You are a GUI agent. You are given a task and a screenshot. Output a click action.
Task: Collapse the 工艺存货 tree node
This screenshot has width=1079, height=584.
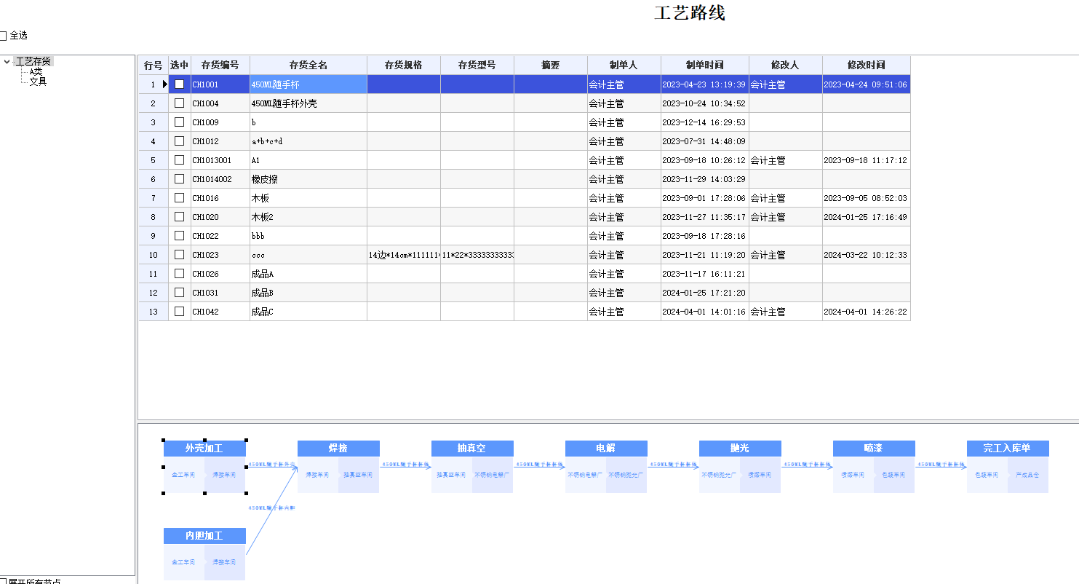click(7, 62)
